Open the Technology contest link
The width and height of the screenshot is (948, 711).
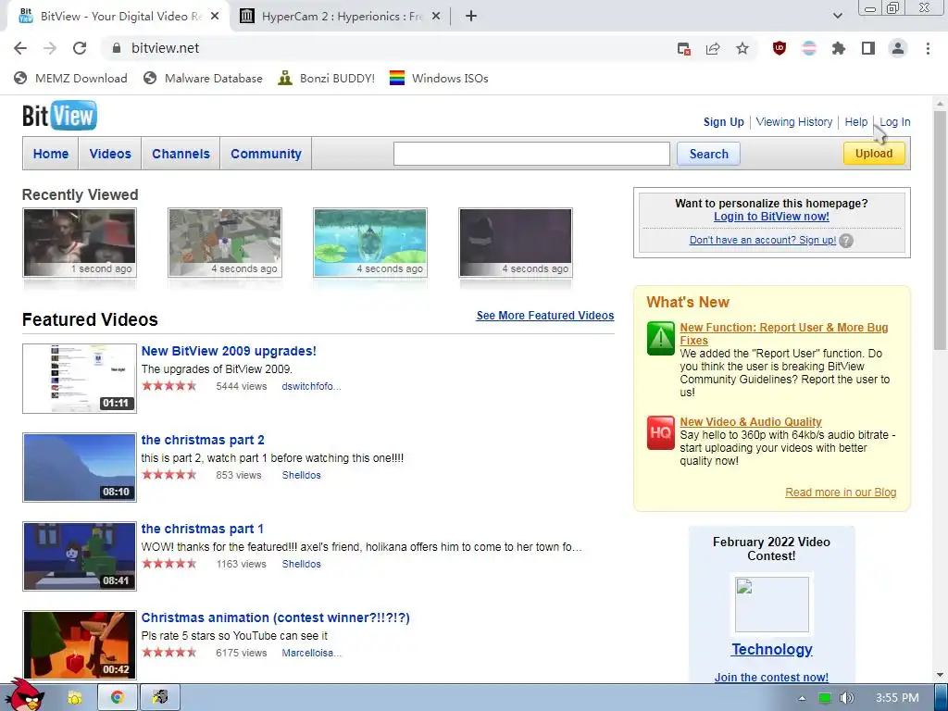(771, 649)
